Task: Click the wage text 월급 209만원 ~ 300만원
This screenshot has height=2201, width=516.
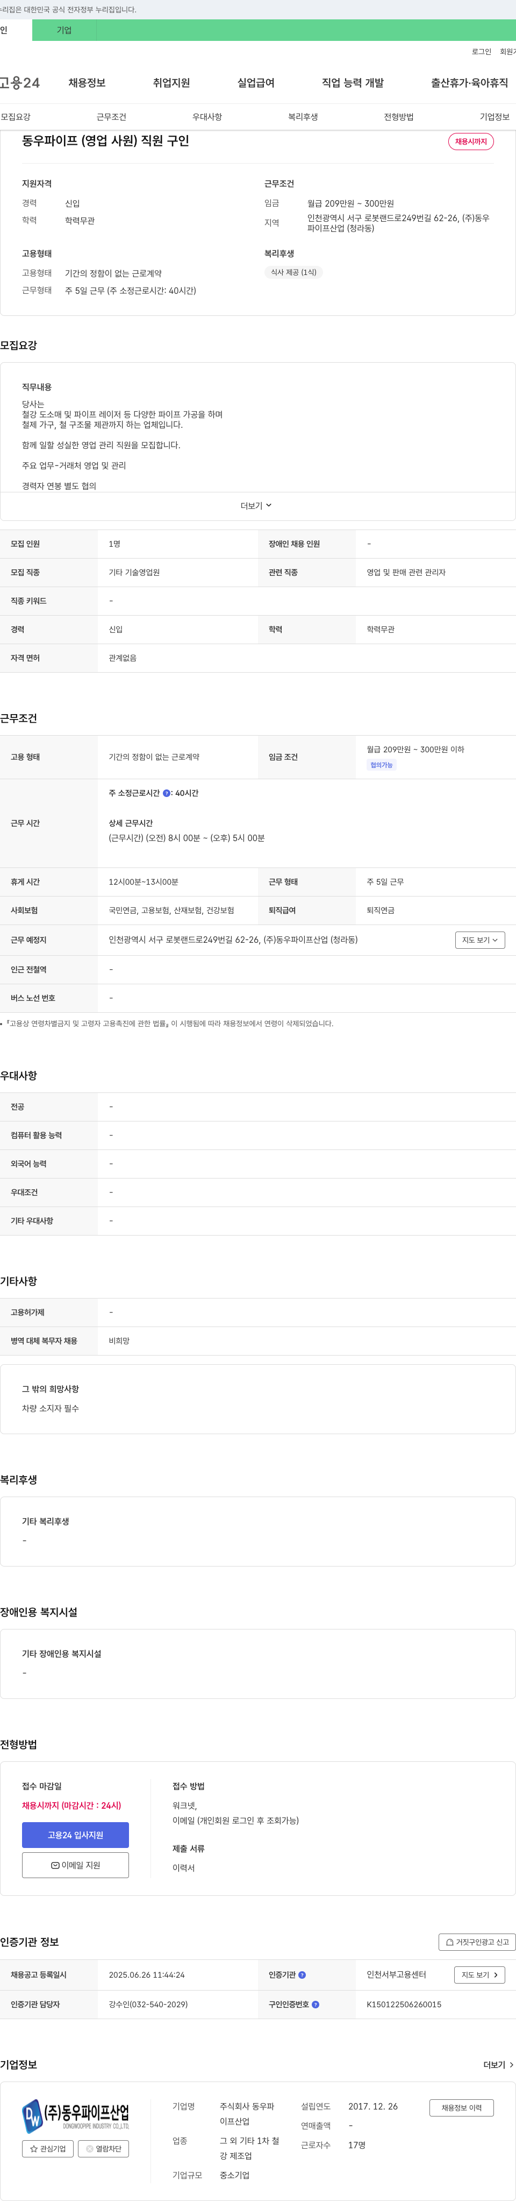Action: (350, 203)
